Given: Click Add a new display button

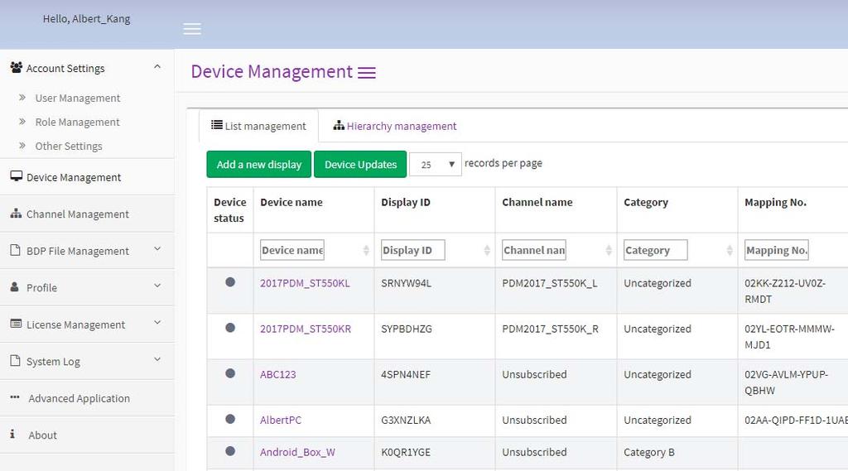Looking at the screenshot, I should point(259,165).
